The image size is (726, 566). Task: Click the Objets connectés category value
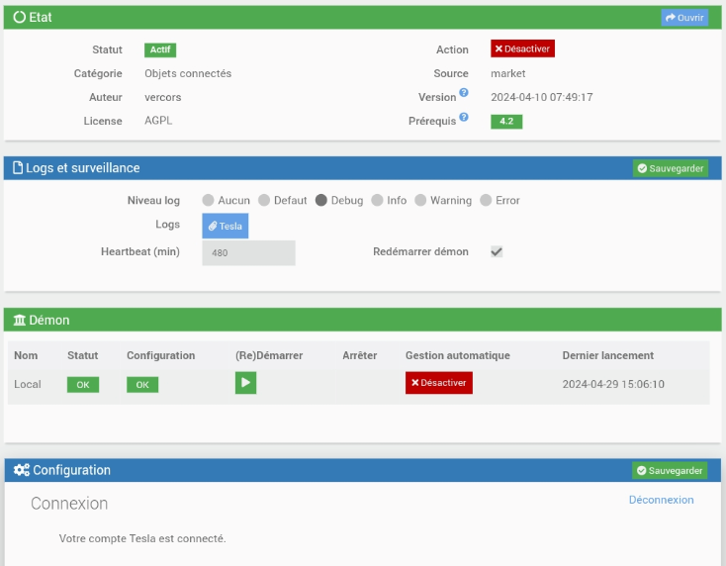[x=188, y=73]
